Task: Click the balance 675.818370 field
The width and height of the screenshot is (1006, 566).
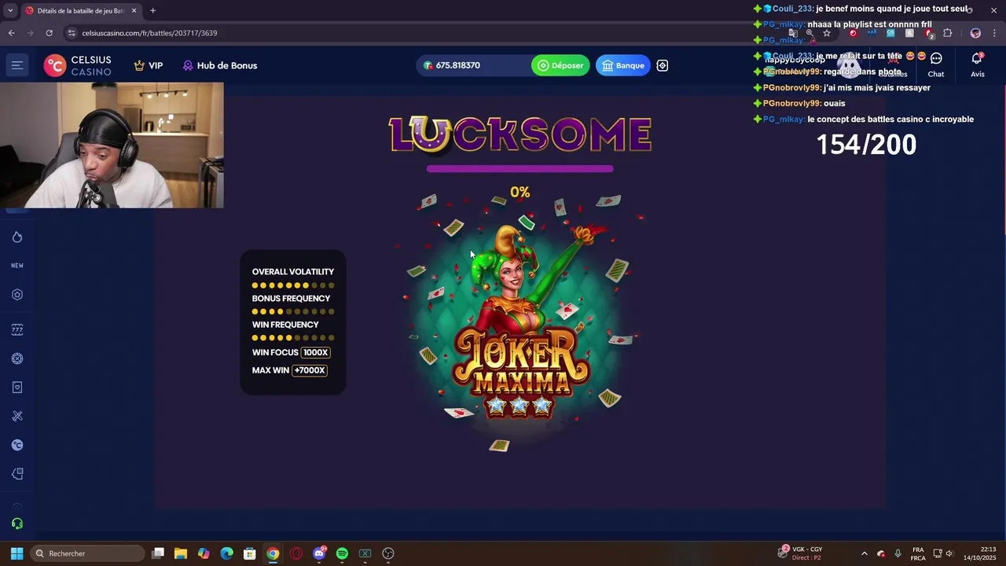Action: 472,65
